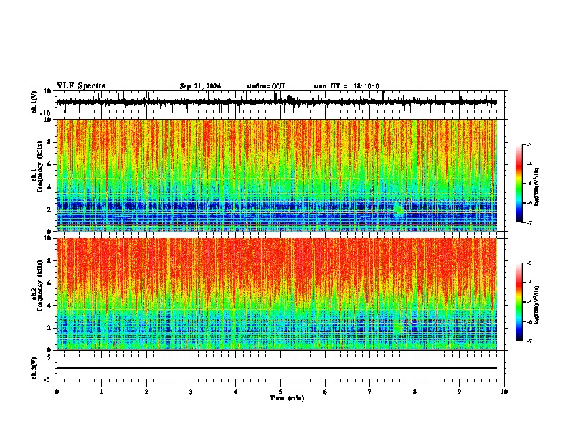Image resolution: width=568 pixels, height=439 pixels.
Task: Click the time axis tick label "10"
Action: [x=504, y=392]
